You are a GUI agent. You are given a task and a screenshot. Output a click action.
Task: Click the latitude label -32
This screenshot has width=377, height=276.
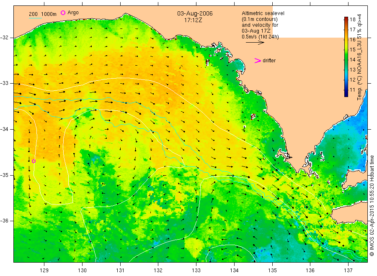pyautogui.click(x=5, y=38)
